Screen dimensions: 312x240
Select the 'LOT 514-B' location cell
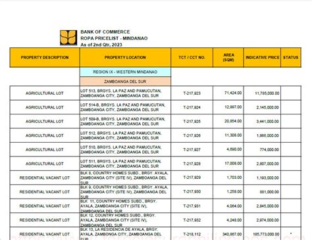tap(125, 107)
